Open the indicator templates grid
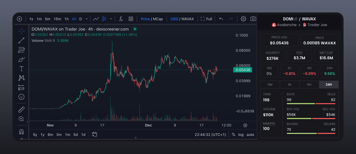Viewport: 356px width, 154px height. 131,19
